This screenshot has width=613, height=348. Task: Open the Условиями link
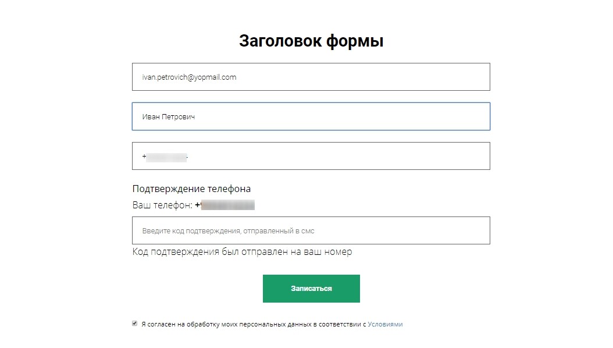[385, 324]
